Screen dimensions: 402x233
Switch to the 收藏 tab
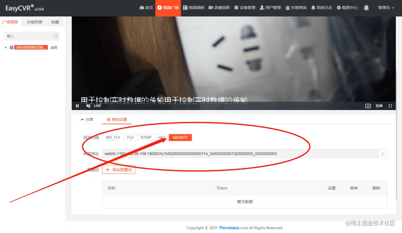(55, 22)
